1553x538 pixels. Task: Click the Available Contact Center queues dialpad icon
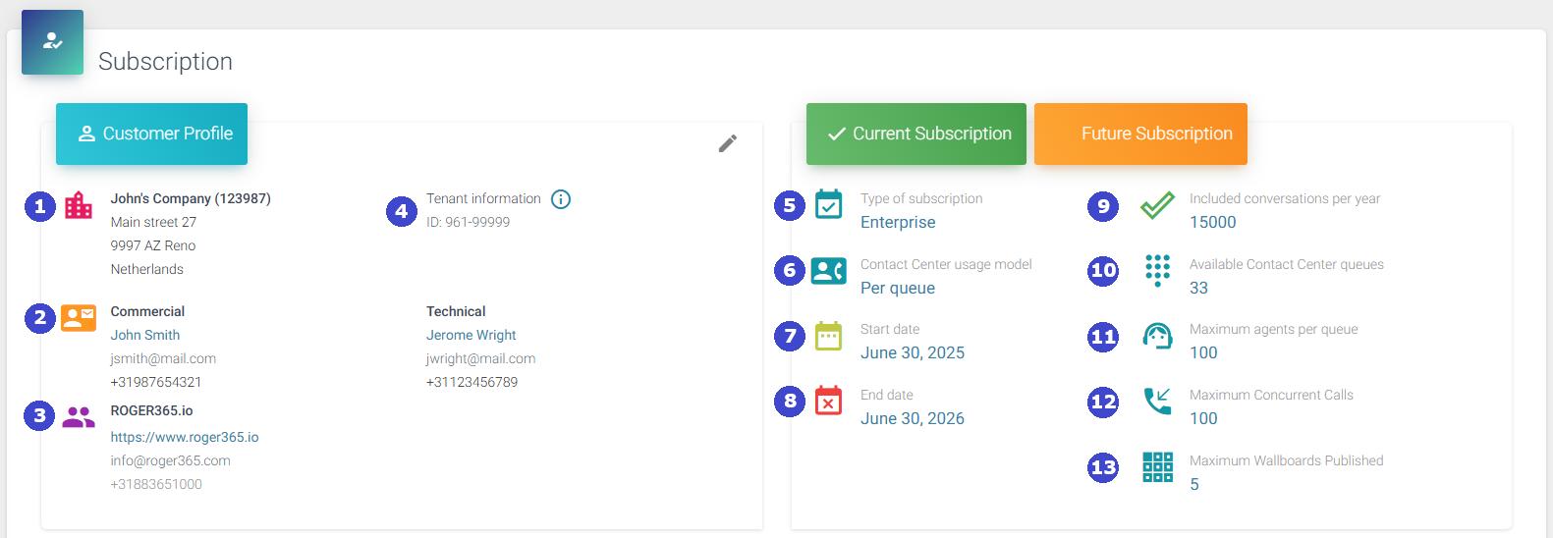click(x=1157, y=269)
